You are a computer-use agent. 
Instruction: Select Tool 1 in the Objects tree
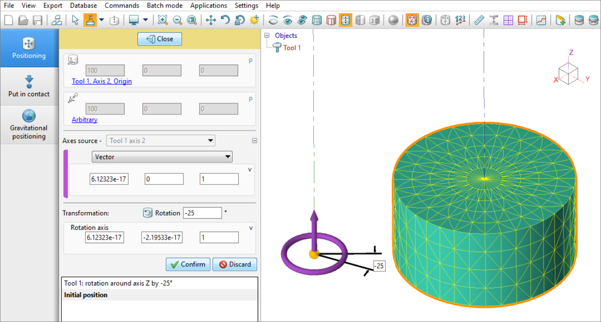[x=292, y=48]
